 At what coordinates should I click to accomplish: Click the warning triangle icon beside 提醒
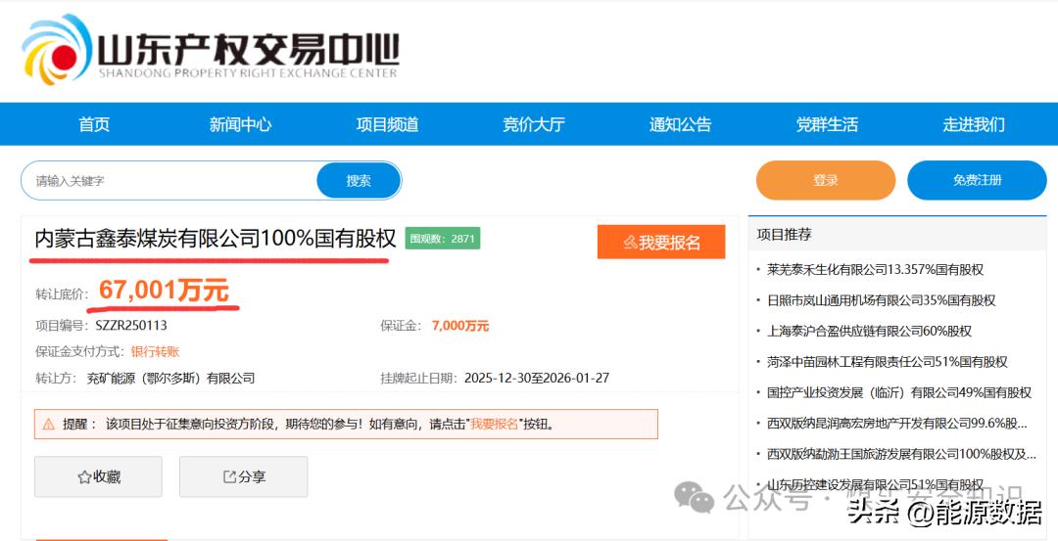(49, 425)
